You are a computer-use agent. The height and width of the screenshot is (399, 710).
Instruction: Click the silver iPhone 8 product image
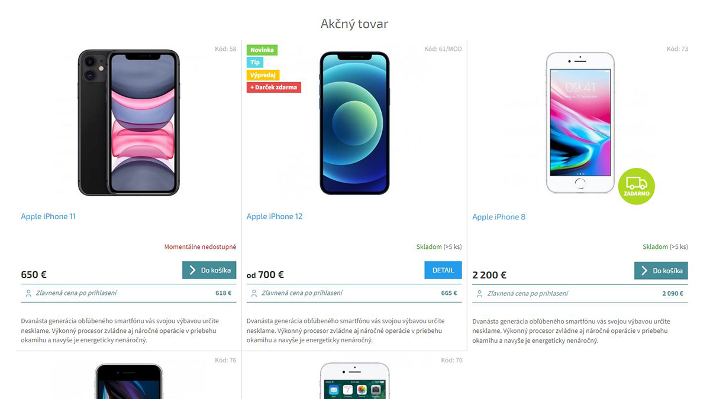click(580, 122)
